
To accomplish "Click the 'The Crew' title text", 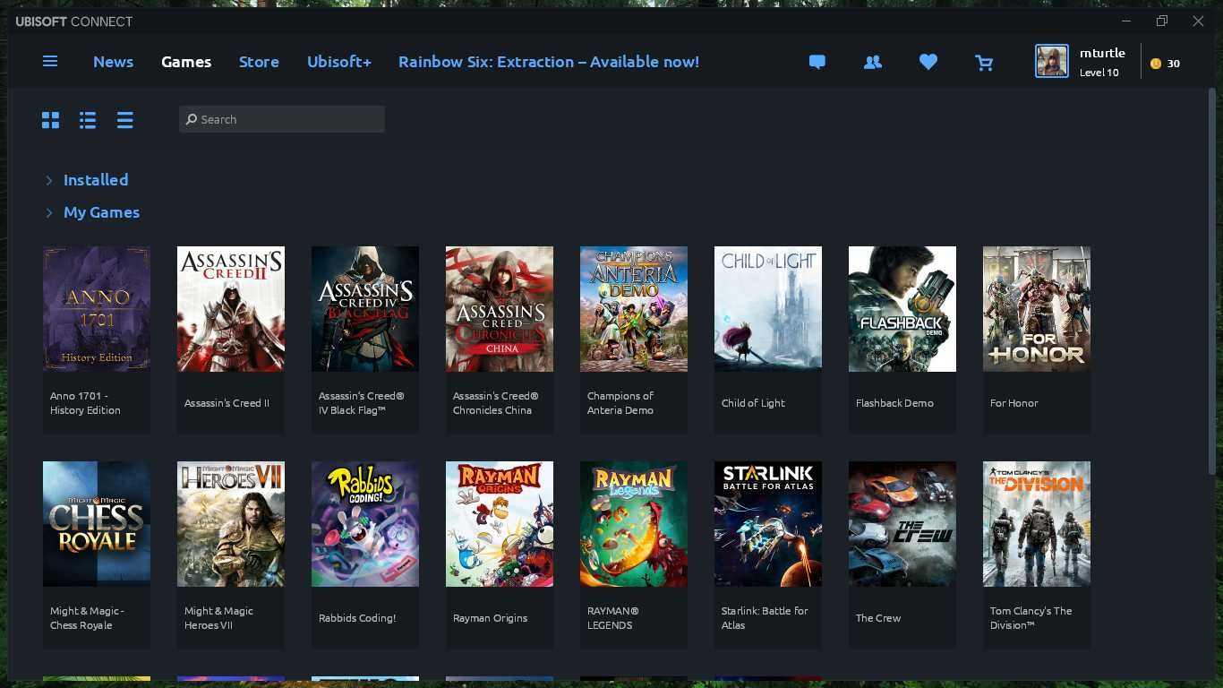I will (878, 618).
